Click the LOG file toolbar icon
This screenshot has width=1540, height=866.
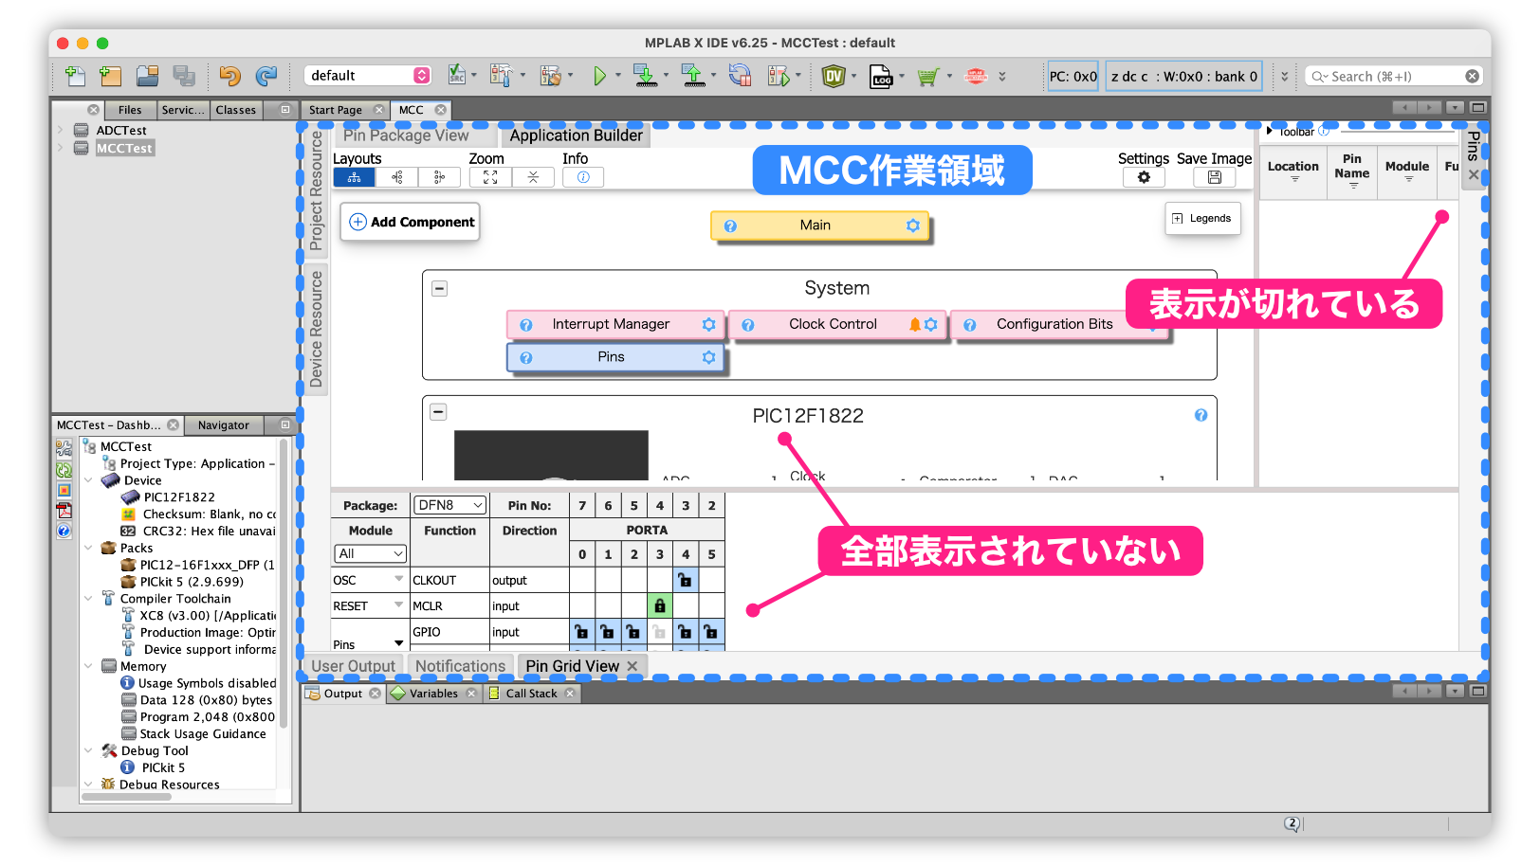point(881,76)
